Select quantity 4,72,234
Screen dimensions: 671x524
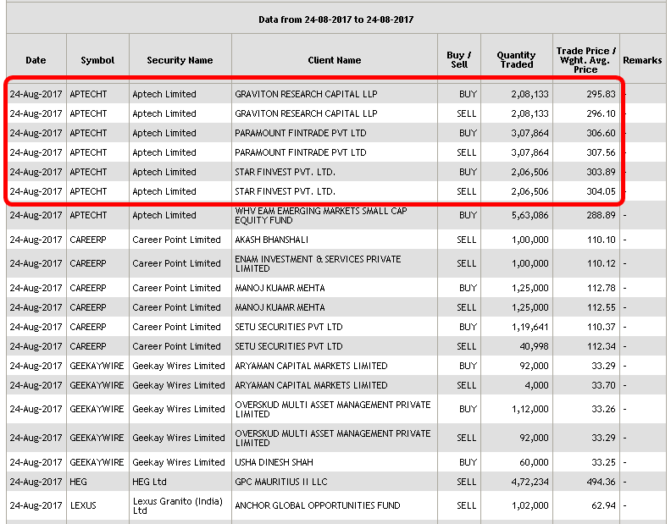click(x=530, y=482)
